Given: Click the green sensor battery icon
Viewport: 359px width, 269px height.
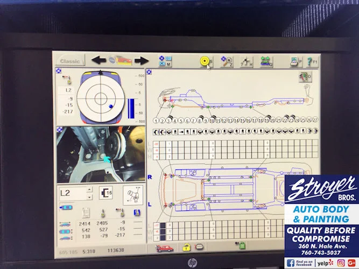Looking at the screenshot, I should (241, 245).
